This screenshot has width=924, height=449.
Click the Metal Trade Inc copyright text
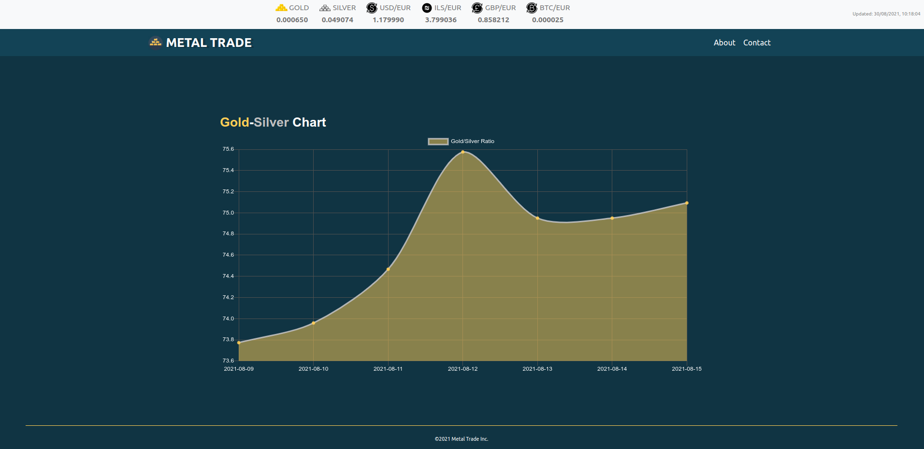coord(462,439)
